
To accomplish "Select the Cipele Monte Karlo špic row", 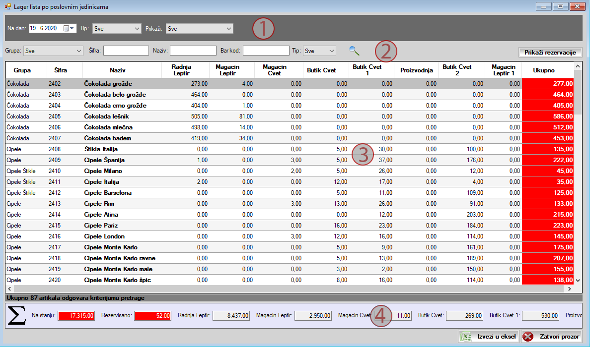I will click(x=290, y=280).
